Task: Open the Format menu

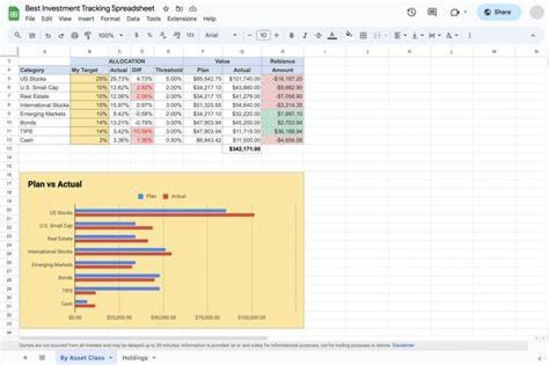Action: click(111, 18)
